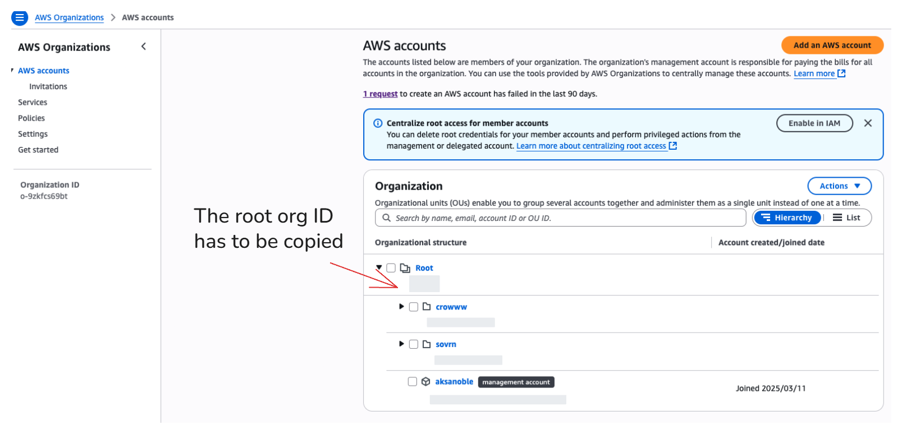Click the account search input field
The image size is (902, 434).
[x=560, y=218]
